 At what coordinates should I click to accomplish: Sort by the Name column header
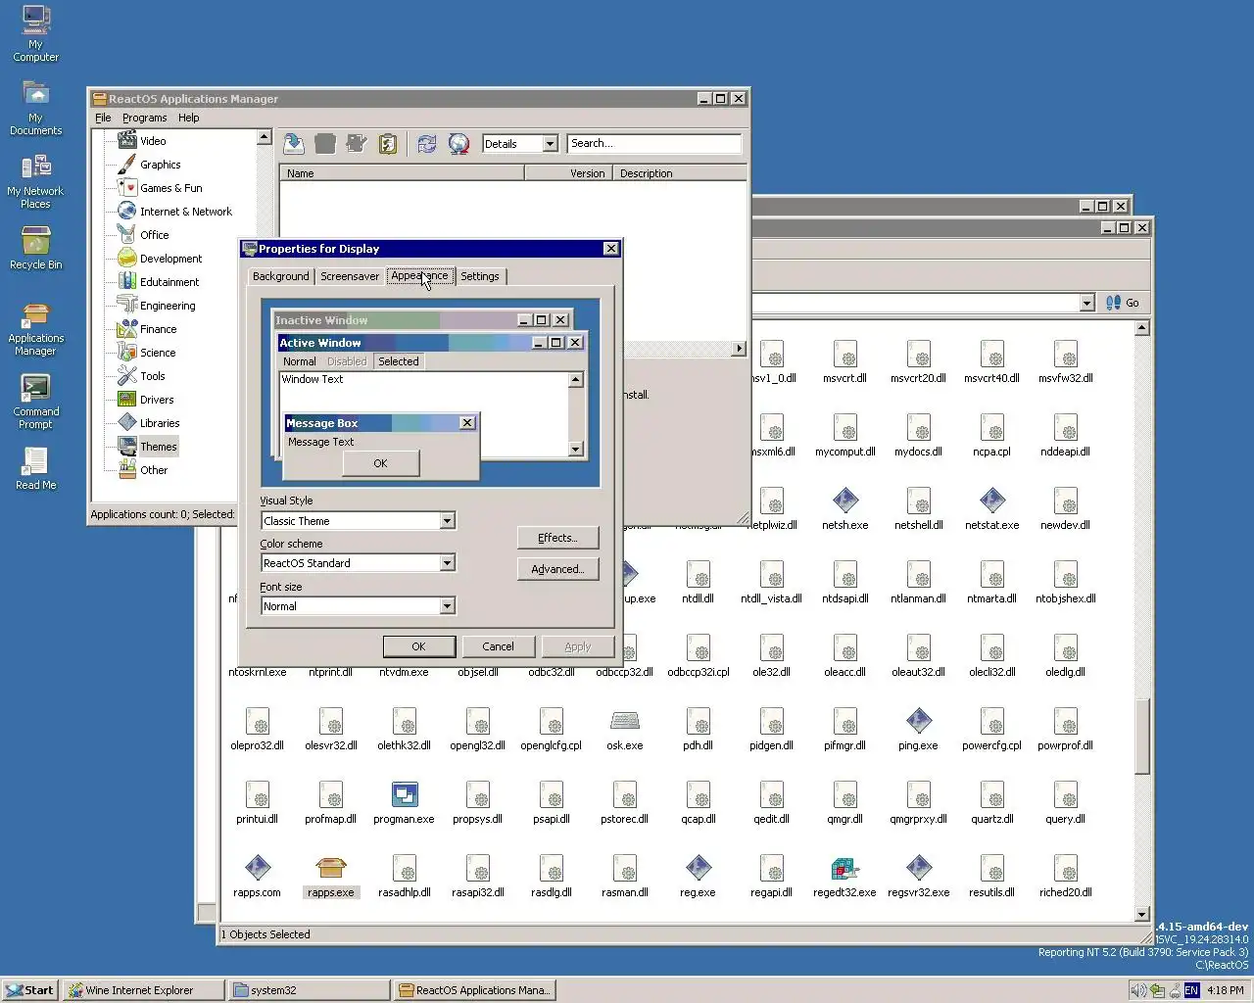pos(402,173)
